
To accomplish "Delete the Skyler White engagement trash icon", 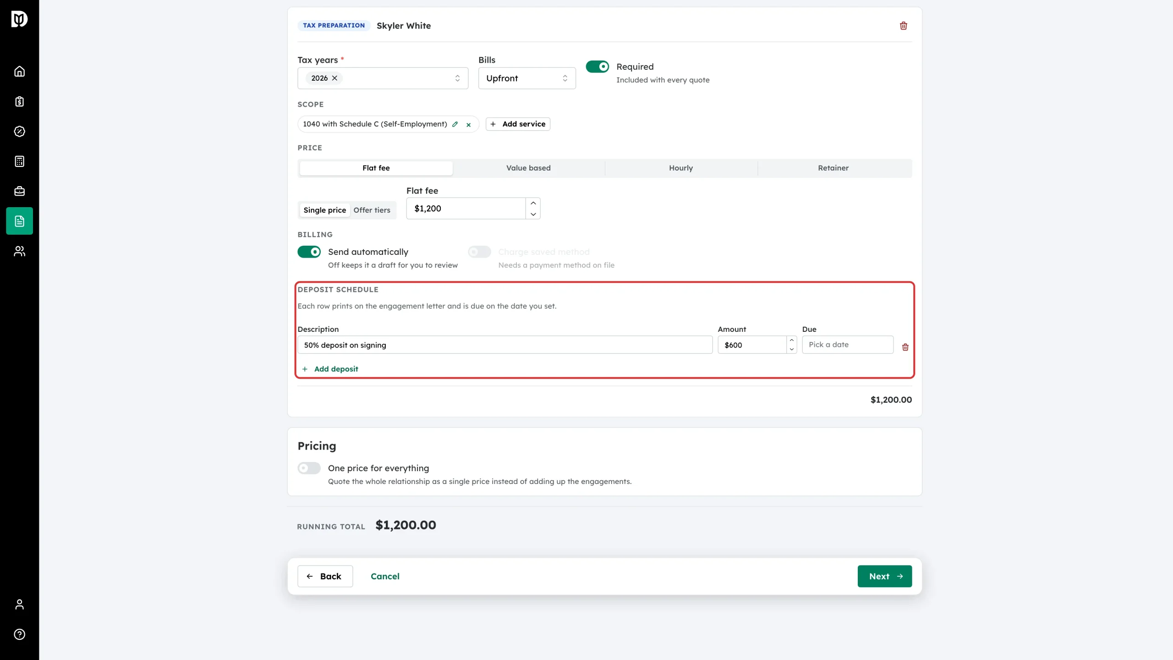I will [904, 26].
